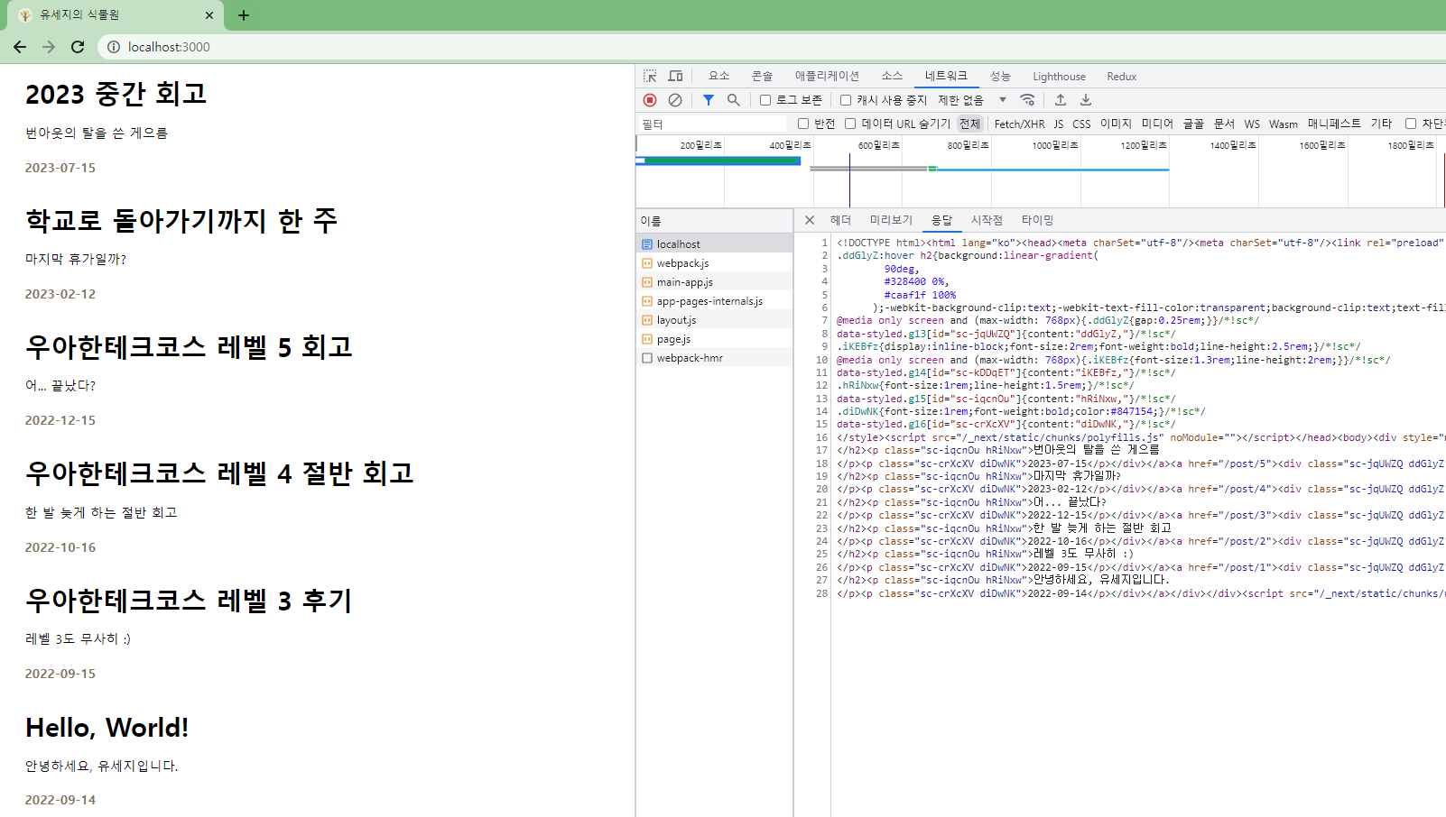The height and width of the screenshot is (817, 1446).
Task: Open Redux DevTools tab
Action: (x=1122, y=77)
